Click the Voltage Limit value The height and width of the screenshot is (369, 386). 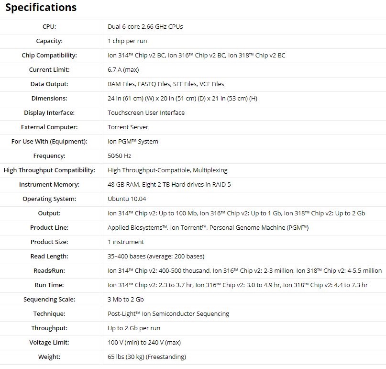(144, 343)
